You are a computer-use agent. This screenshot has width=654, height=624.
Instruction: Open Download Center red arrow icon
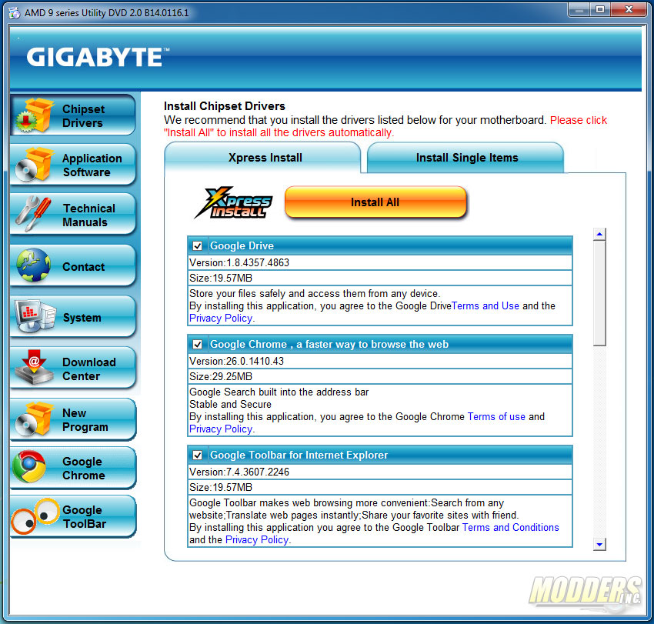click(x=34, y=367)
